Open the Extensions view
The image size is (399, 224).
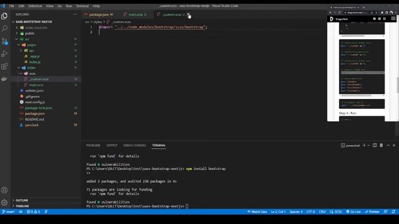pos(4,67)
